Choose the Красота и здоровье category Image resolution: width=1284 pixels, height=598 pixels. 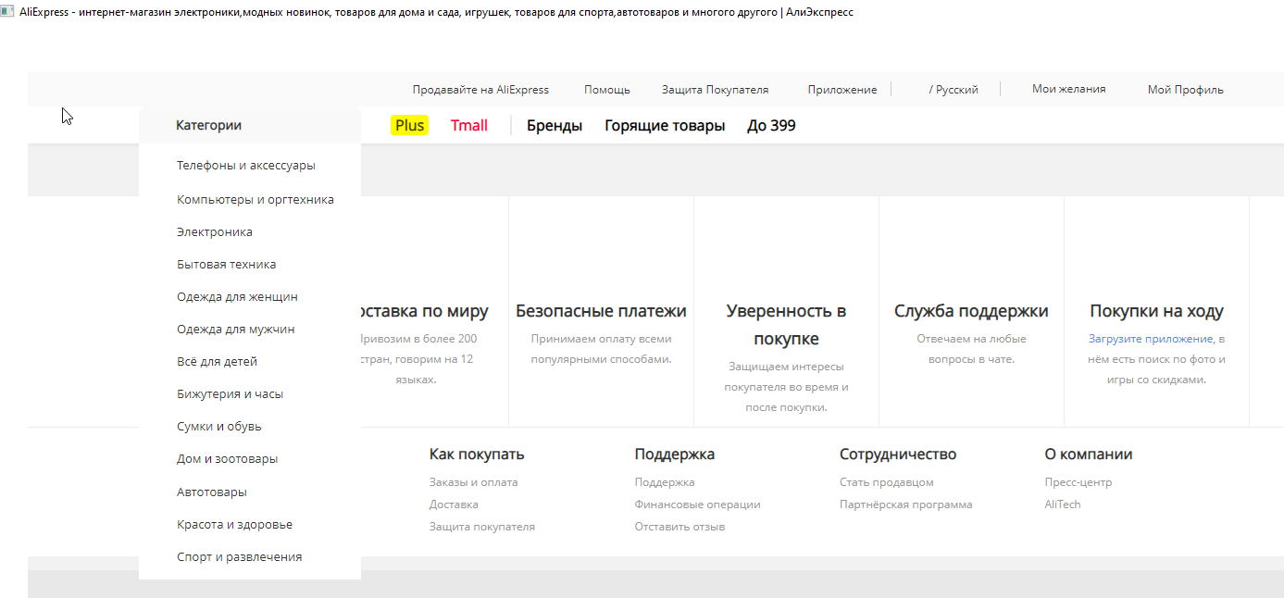(x=235, y=525)
